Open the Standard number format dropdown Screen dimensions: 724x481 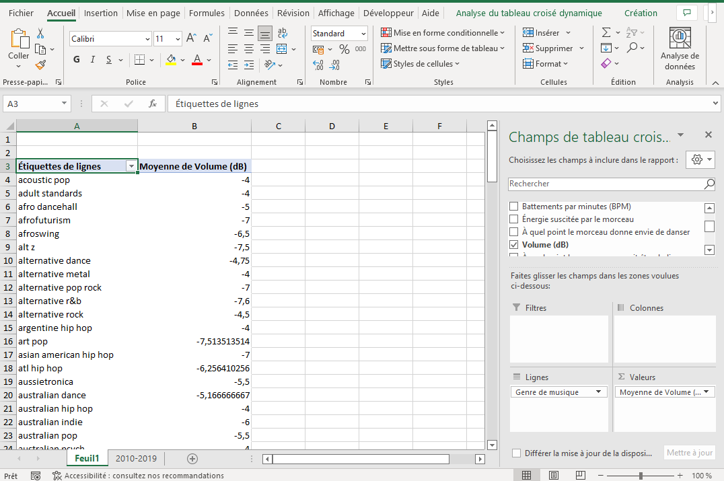[363, 33]
